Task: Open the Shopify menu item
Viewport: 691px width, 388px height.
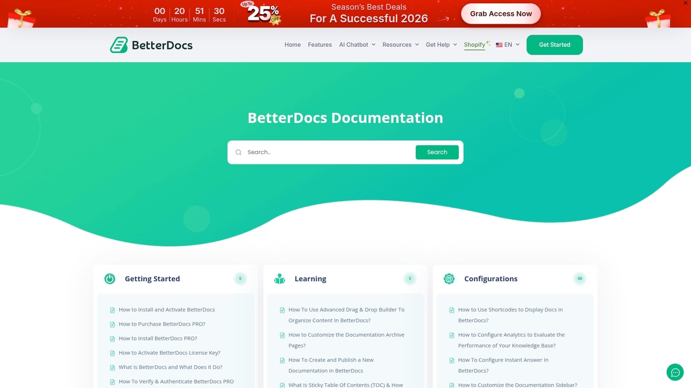Action: [x=475, y=45]
